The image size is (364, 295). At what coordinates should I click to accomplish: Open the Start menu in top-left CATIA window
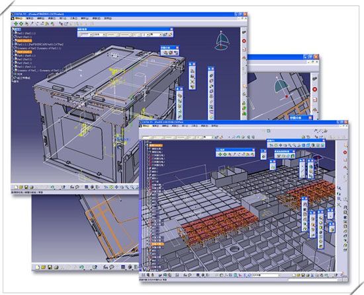pyautogui.click(x=19, y=18)
